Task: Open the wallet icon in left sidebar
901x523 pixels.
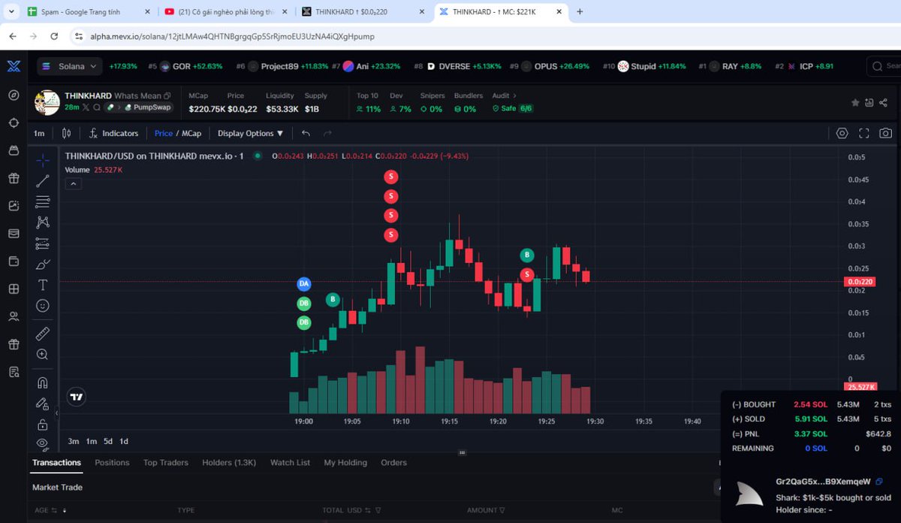Action: pyautogui.click(x=14, y=261)
